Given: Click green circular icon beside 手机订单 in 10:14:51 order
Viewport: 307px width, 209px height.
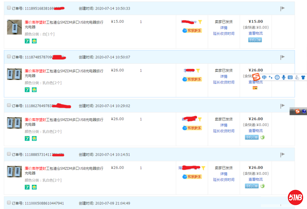Looking at the screenshot, I should [262, 186].
